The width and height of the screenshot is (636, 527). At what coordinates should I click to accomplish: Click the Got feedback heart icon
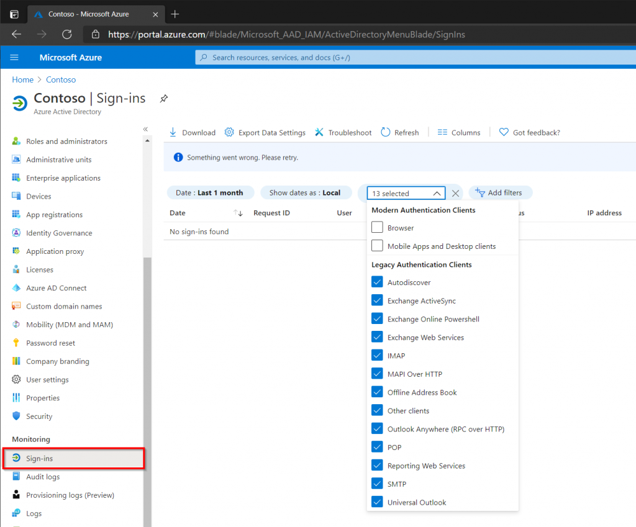tap(504, 132)
